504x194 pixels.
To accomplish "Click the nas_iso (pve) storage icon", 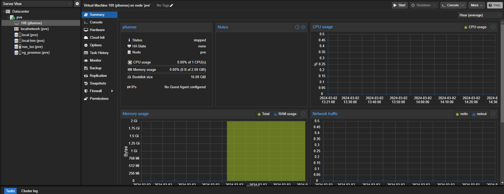I will pos(18,47).
